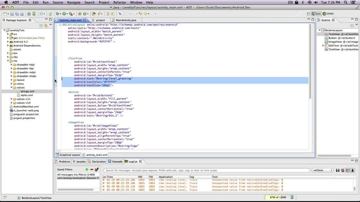Save LogCat output with the floppy disk icon
Screen dimensions: 360x202
click(337, 170)
